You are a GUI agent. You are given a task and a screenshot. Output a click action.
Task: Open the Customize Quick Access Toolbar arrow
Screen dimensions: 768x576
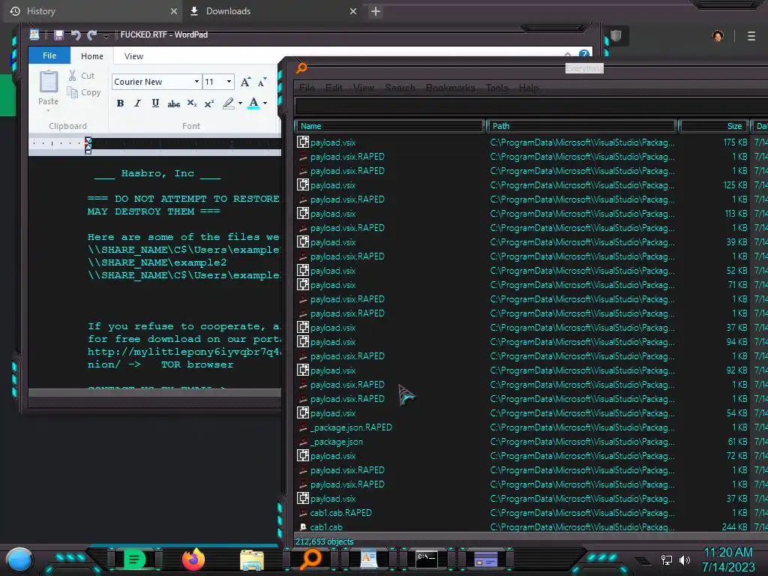[106, 35]
